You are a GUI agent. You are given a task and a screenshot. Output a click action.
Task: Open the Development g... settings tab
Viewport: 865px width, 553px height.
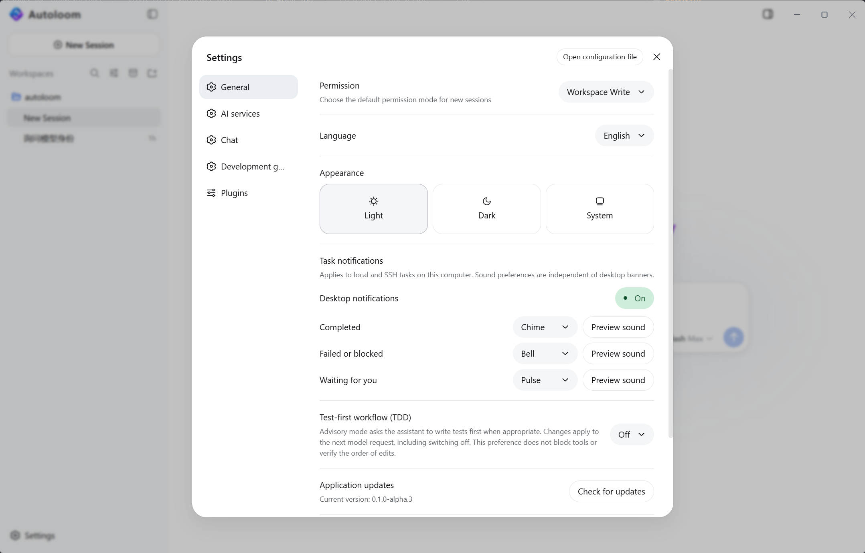click(x=249, y=166)
